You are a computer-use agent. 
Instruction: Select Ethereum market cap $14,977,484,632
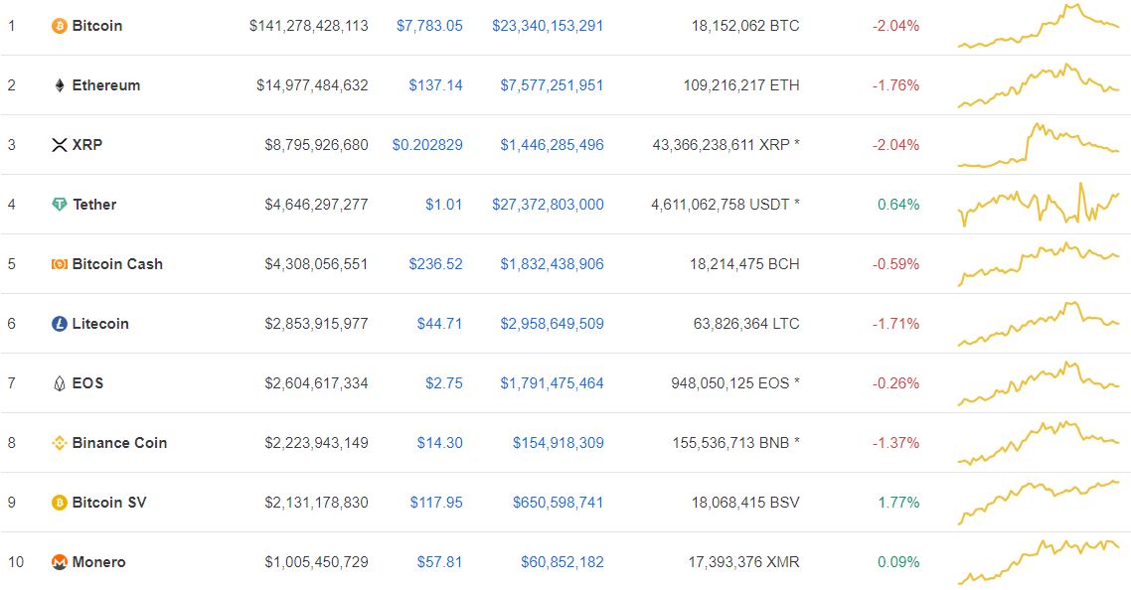tap(312, 85)
